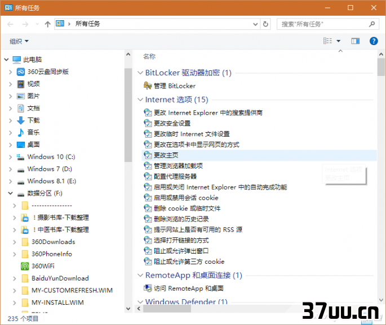Expand address bar history dropdown
The height and width of the screenshot is (325, 386).
255,24
